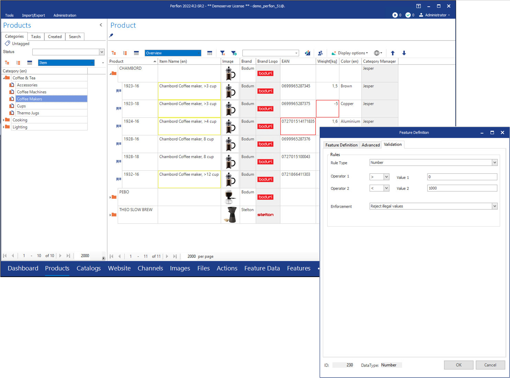This screenshot has height=378, width=510.
Task: Click the pin icon under Product heading
Action: tap(111, 35)
